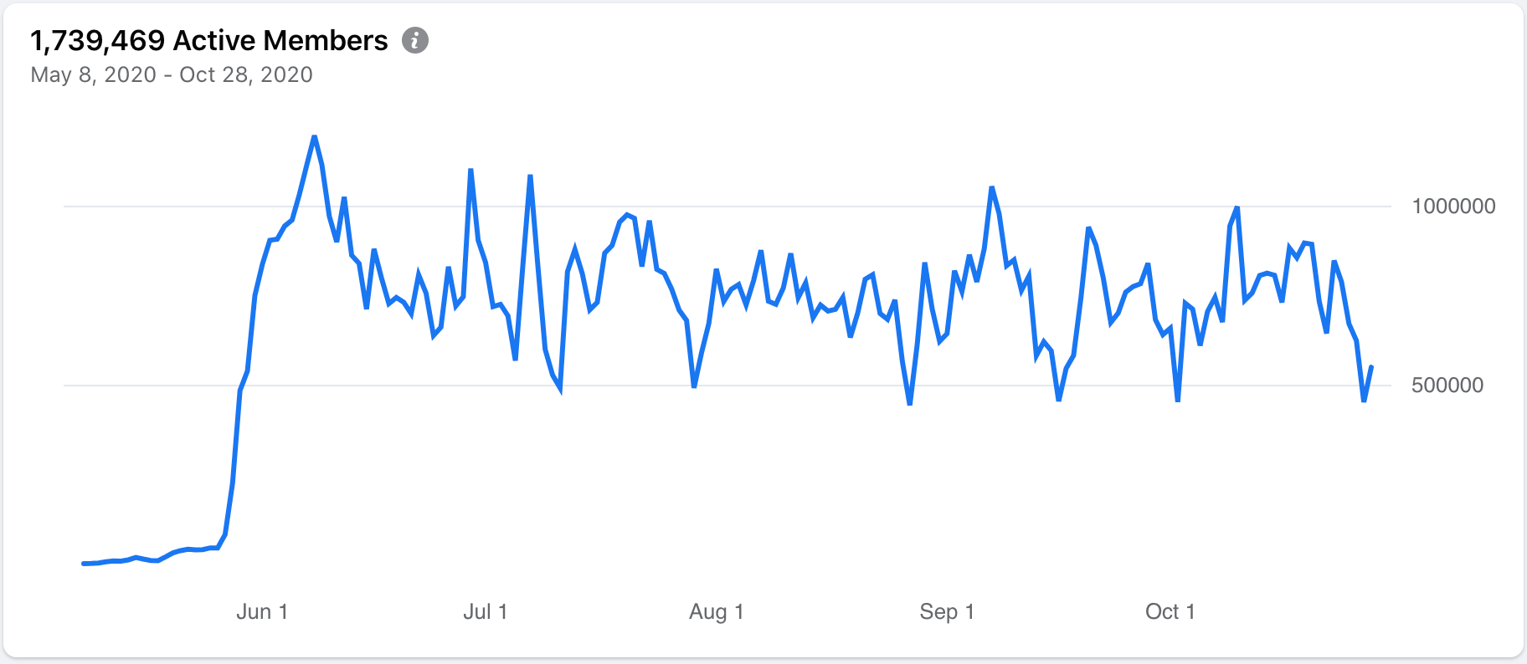Viewport: 1527px width, 664px height.
Task: Click the Oct 1 axis label
Action: [x=1170, y=611]
